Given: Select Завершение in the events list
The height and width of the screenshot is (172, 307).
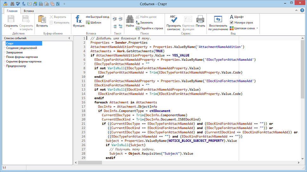Looking at the screenshot, I should pyautogui.click(x=14, y=52).
